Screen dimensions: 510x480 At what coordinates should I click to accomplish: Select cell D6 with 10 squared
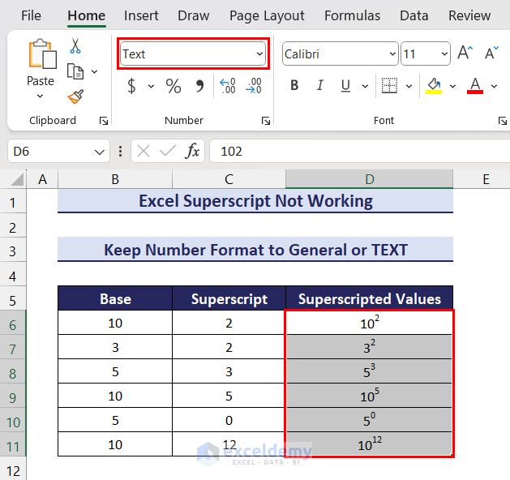370,323
